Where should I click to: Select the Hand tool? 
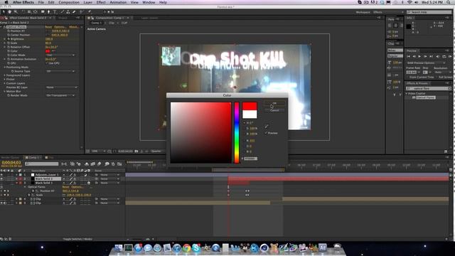[9, 12]
